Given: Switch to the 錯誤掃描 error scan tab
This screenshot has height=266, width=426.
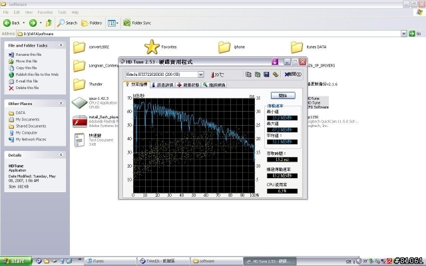Looking at the screenshot, I should click(214, 85).
